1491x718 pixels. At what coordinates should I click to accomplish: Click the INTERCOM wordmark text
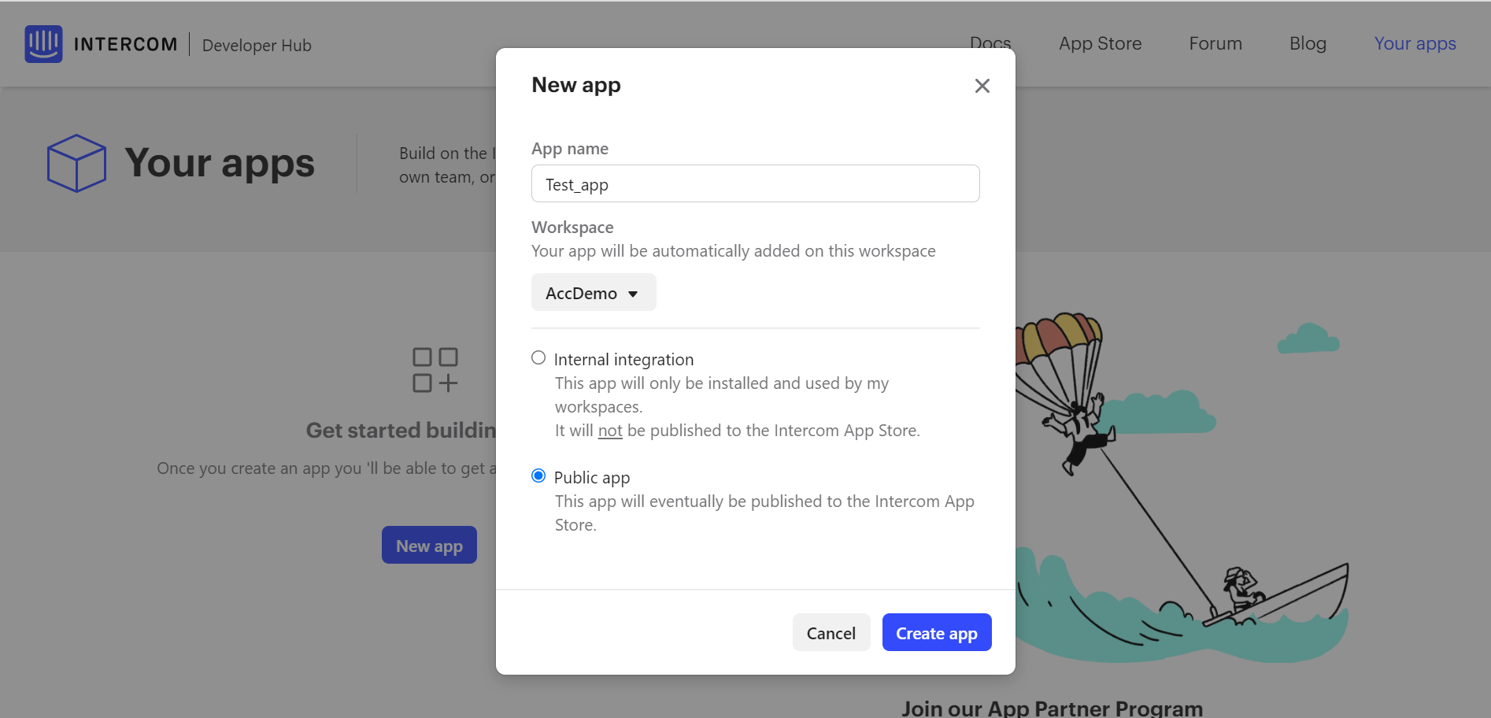tap(126, 44)
